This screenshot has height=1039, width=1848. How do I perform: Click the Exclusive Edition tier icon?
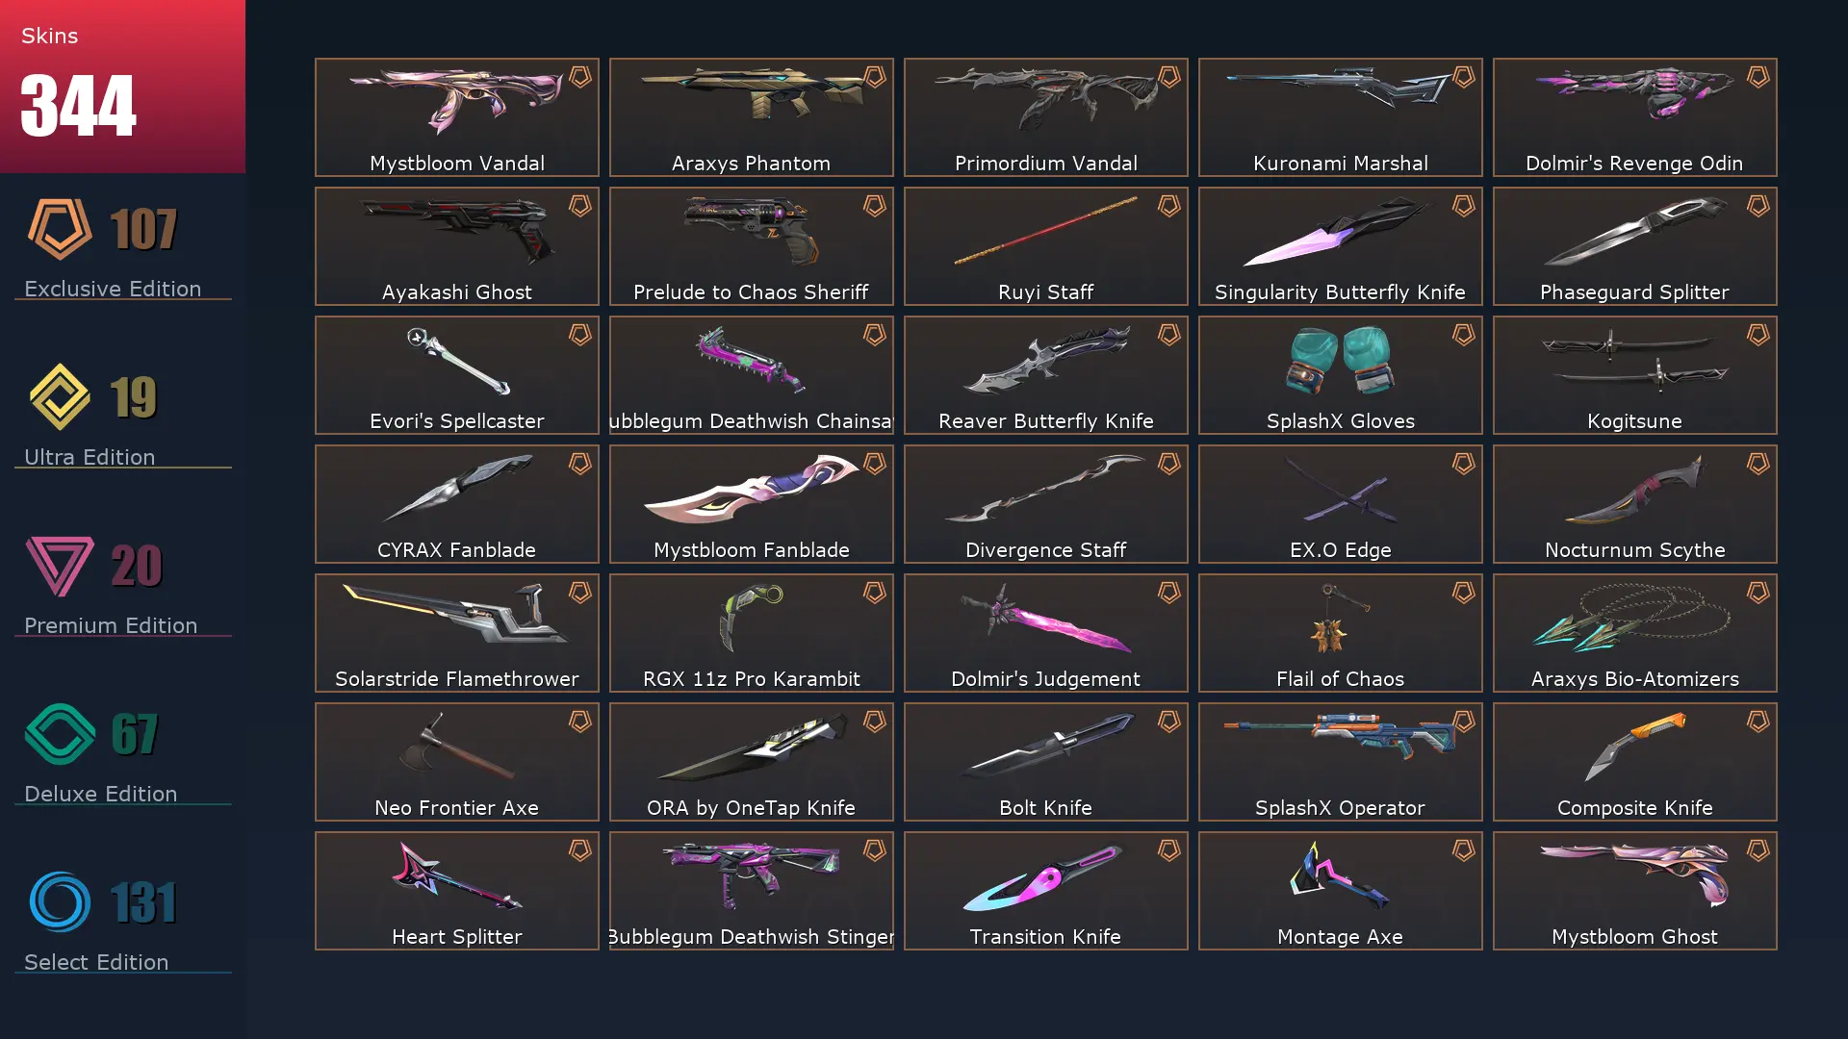coord(60,229)
